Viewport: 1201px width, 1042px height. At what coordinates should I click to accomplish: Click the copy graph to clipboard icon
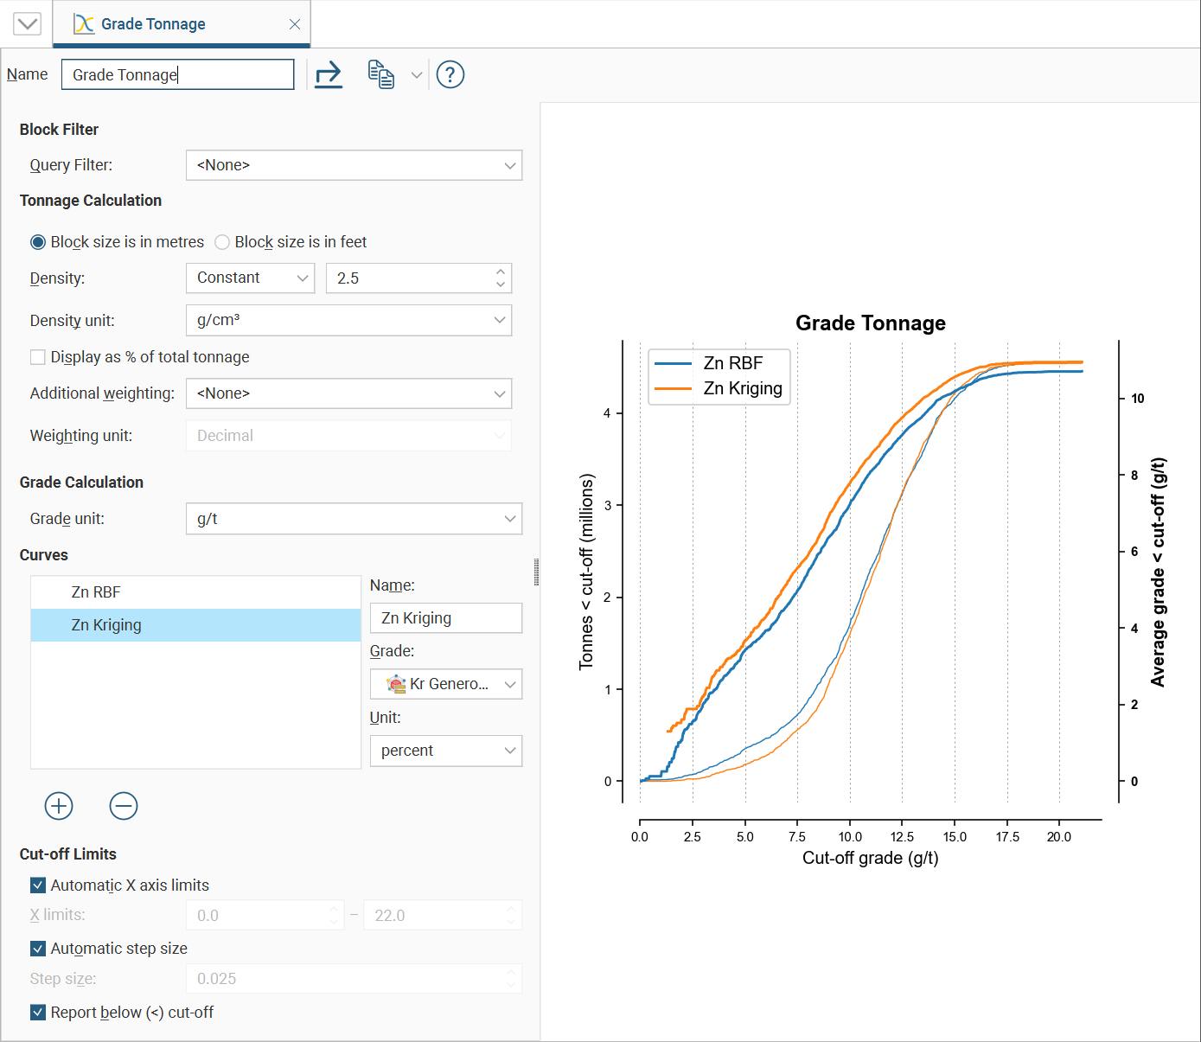pyautogui.click(x=380, y=75)
